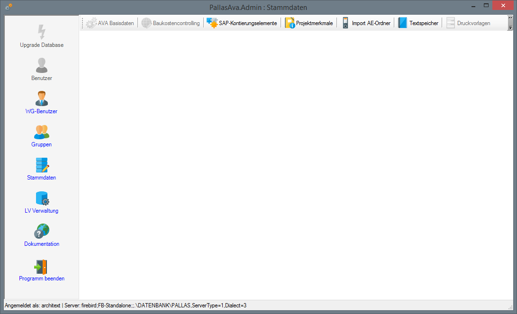Click the Baukostencontrolling globe icon
The height and width of the screenshot is (314, 517).
click(x=146, y=23)
